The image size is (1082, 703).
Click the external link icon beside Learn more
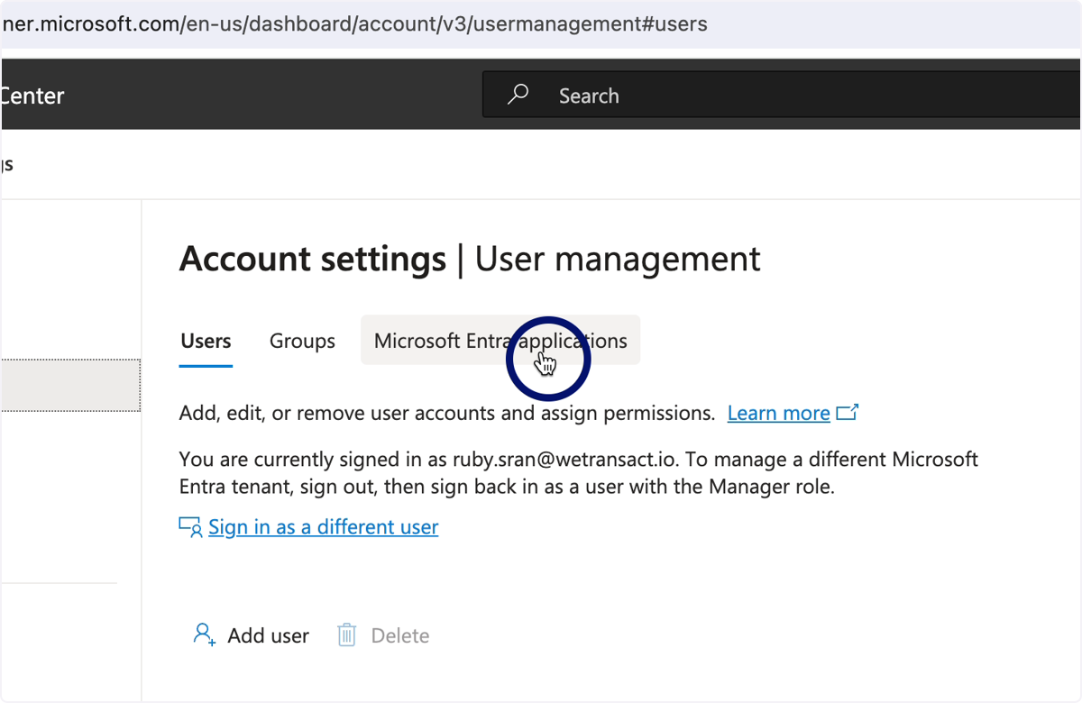pos(847,413)
